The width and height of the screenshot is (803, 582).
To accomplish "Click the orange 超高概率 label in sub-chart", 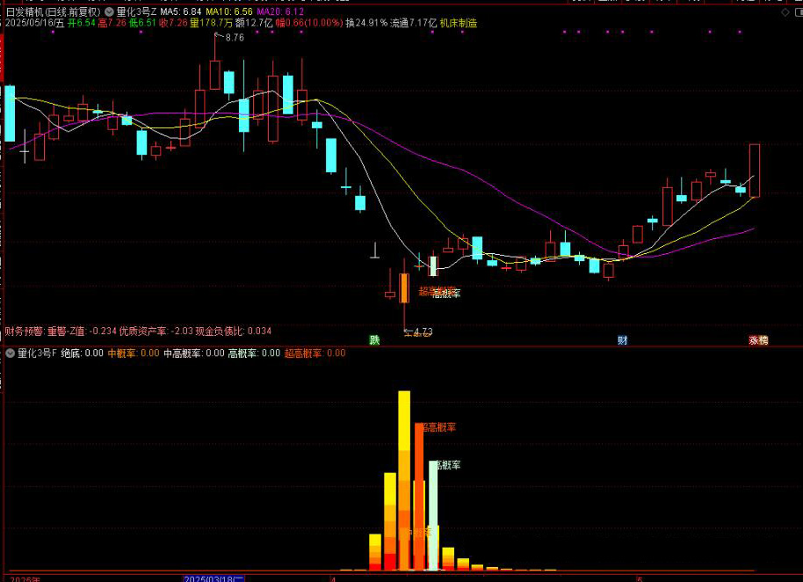I will tap(438, 427).
